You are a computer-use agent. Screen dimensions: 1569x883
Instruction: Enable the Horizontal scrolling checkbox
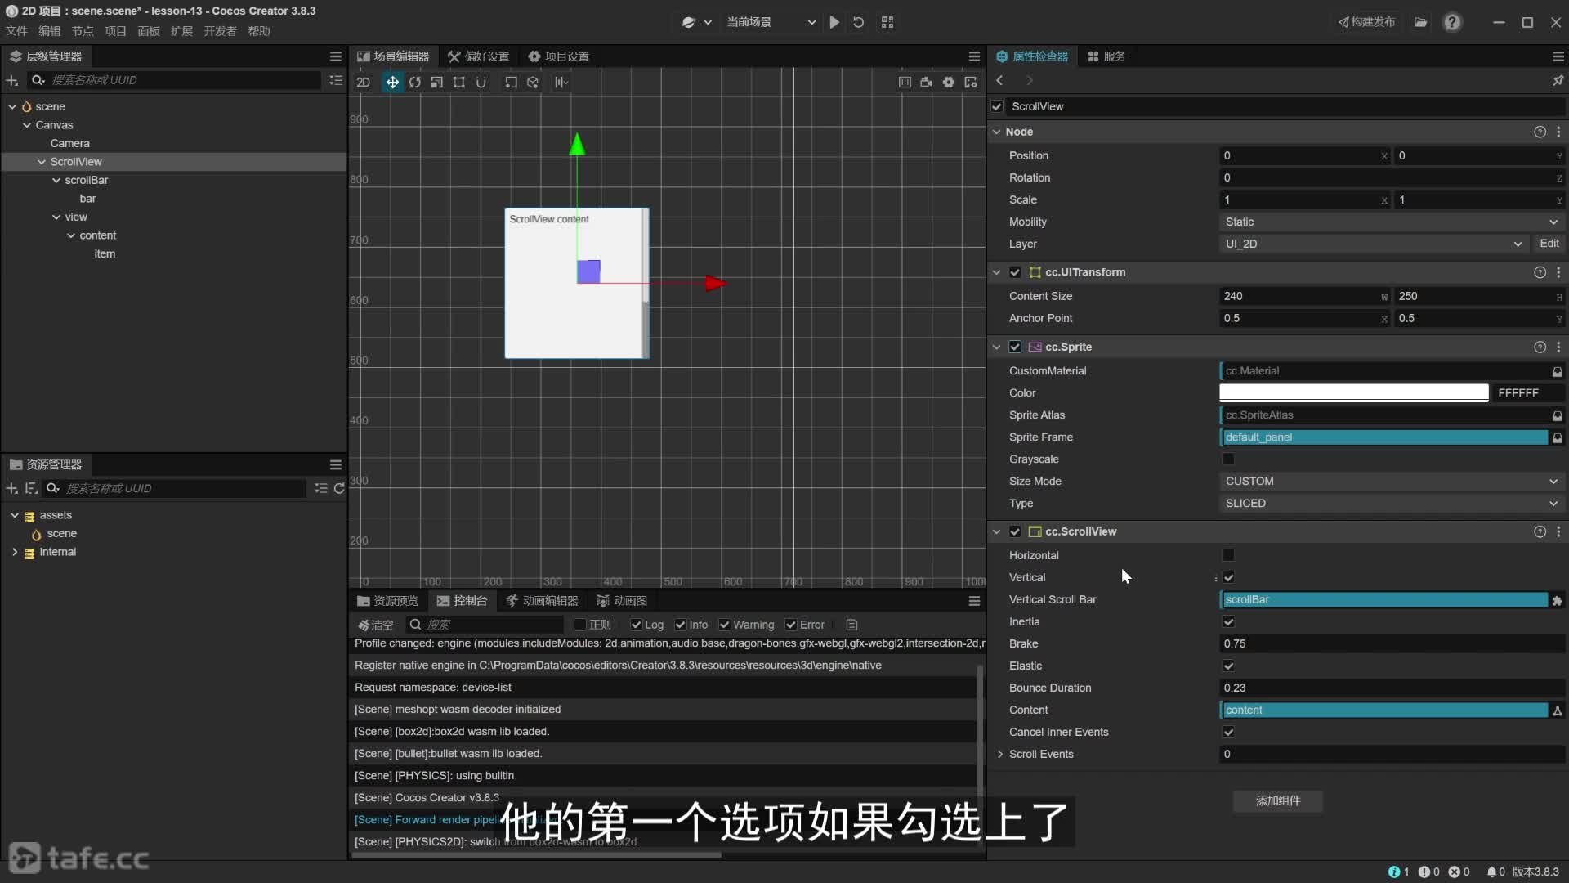click(x=1227, y=555)
